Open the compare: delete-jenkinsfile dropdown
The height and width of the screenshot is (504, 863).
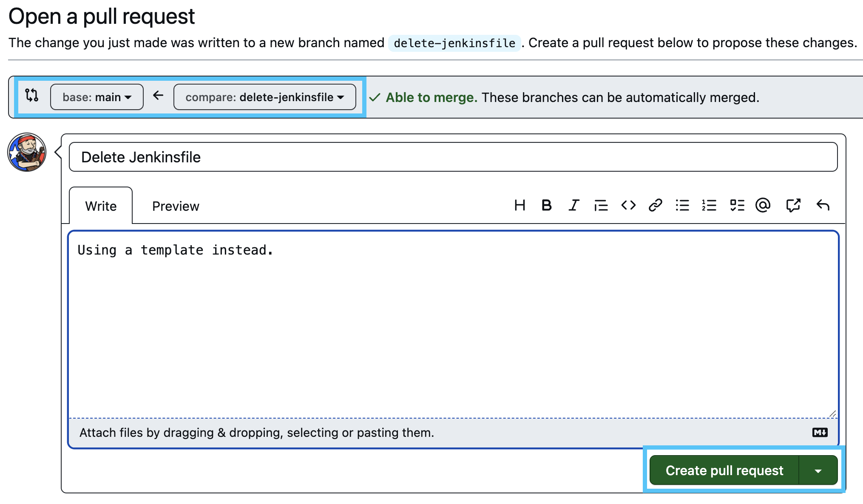pos(265,97)
